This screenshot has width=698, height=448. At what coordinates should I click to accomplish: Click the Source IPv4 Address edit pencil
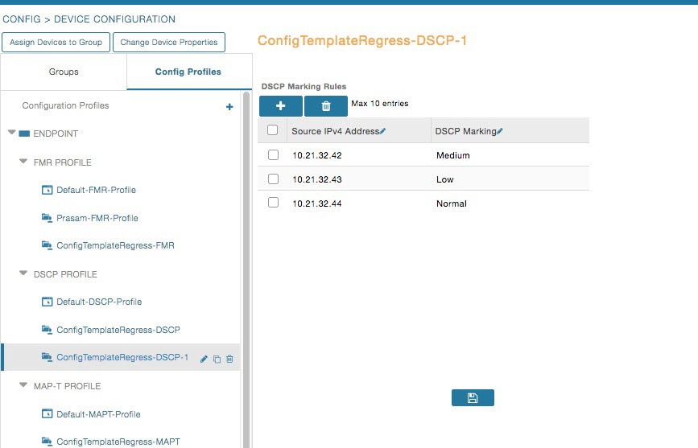point(383,131)
